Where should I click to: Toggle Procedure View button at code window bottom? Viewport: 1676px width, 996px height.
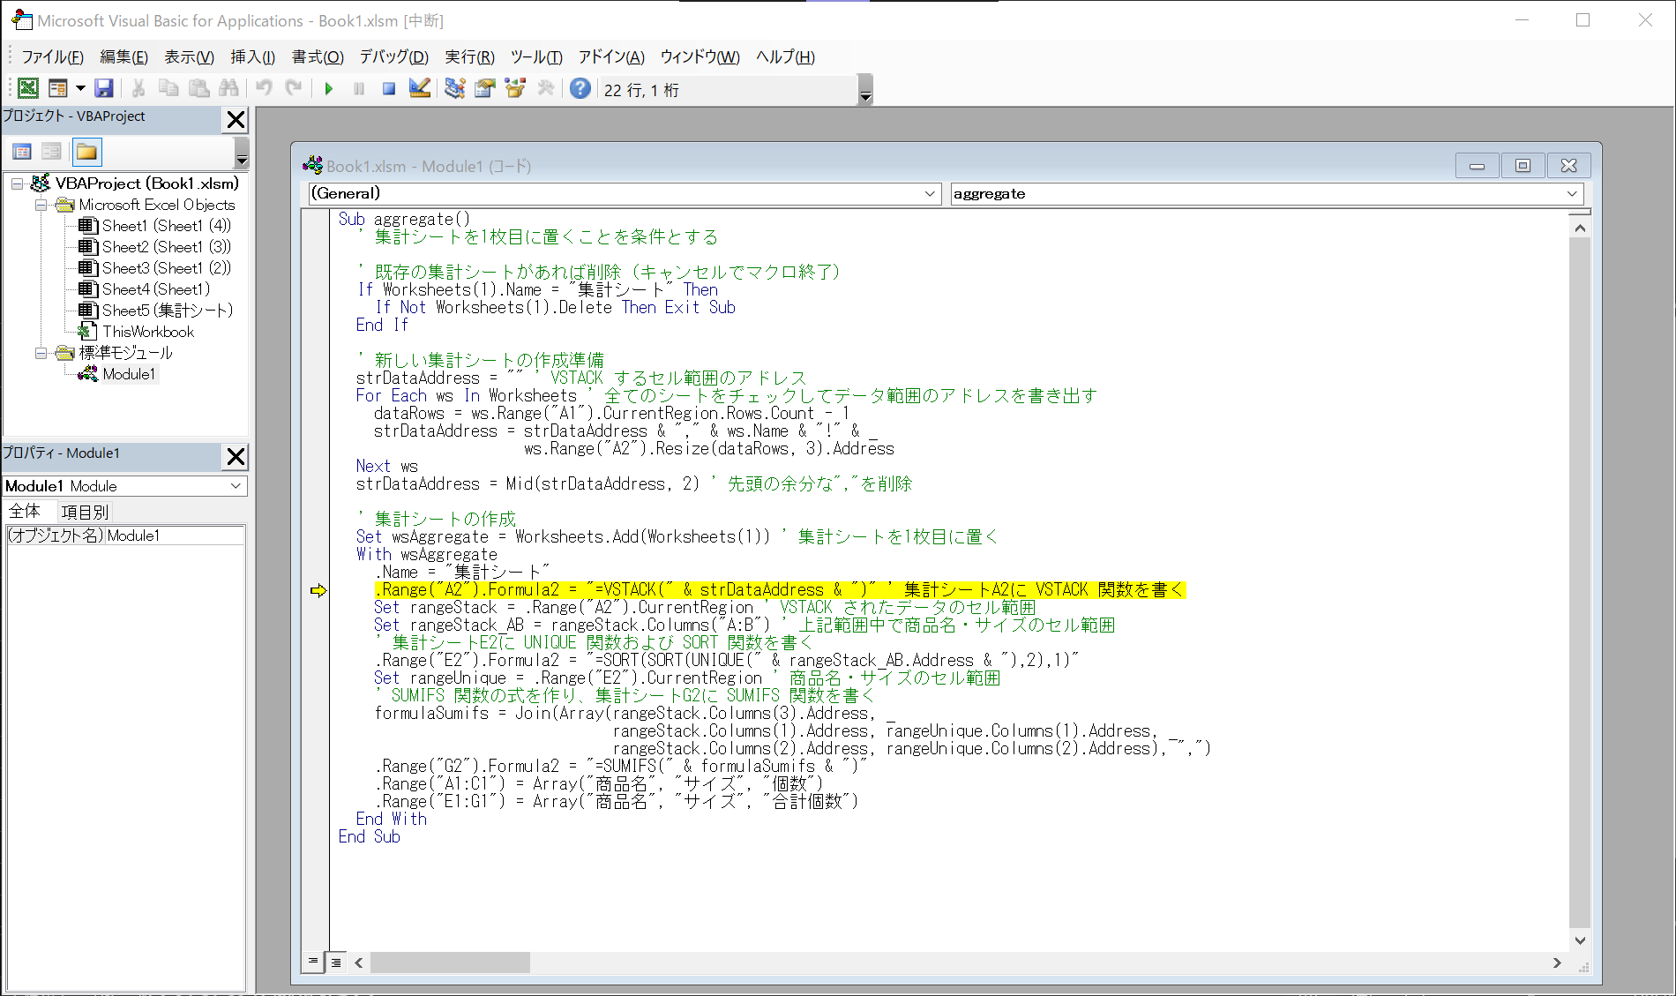(313, 962)
